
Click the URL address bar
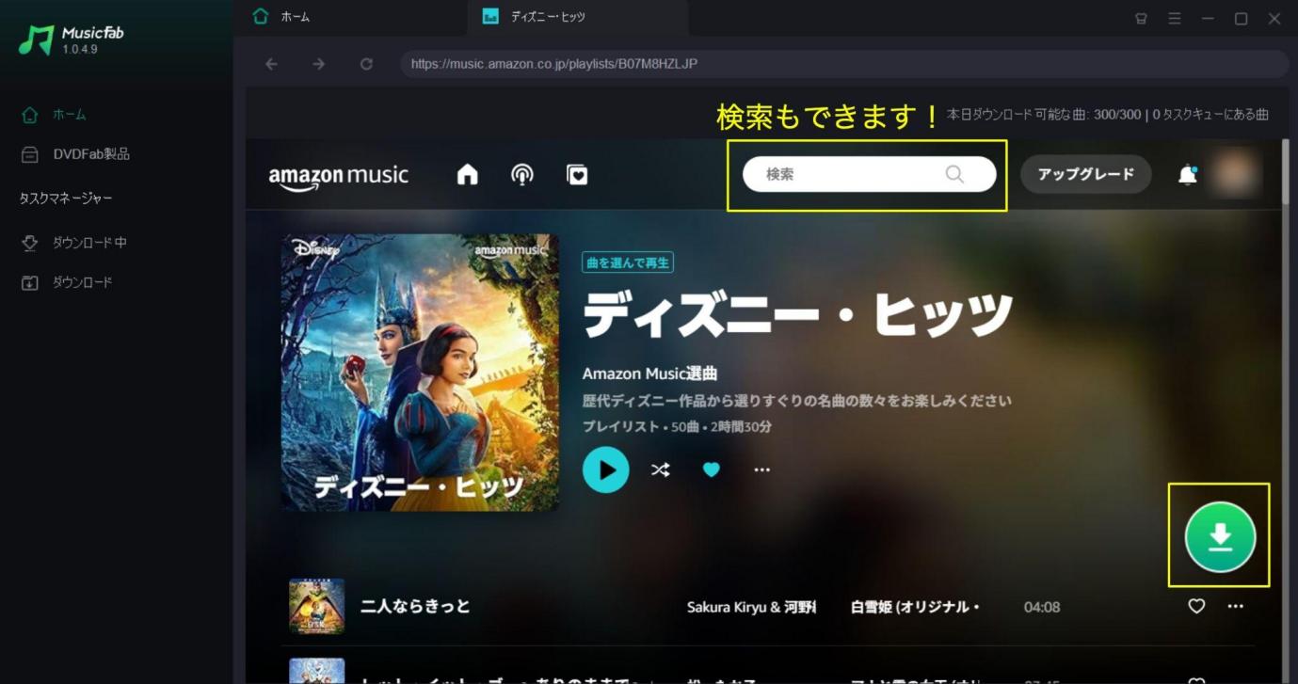844,64
